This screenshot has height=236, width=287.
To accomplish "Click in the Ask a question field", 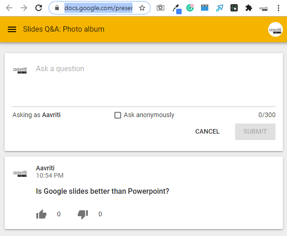I will tap(152, 69).
